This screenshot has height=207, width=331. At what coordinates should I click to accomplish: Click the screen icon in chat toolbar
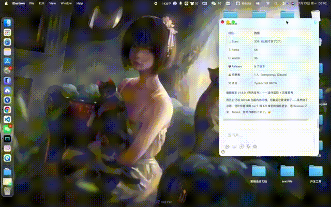click(234, 146)
